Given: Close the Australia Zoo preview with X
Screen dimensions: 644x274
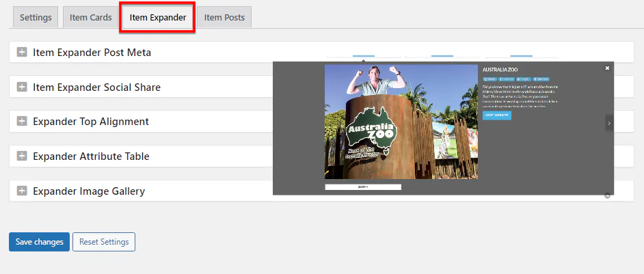Looking at the screenshot, I should (608, 68).
